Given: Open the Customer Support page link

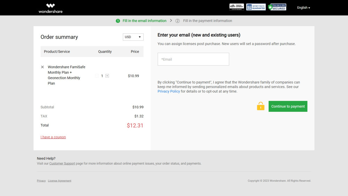Looking at the screenshot, I should [62, 164].
